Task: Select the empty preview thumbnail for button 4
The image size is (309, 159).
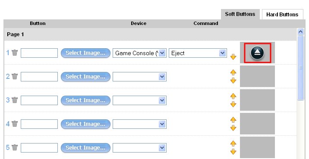Action: click(257, 124)
